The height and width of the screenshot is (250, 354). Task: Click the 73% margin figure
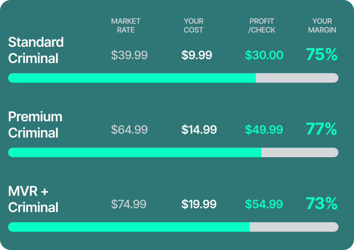(x=322, y=204)
